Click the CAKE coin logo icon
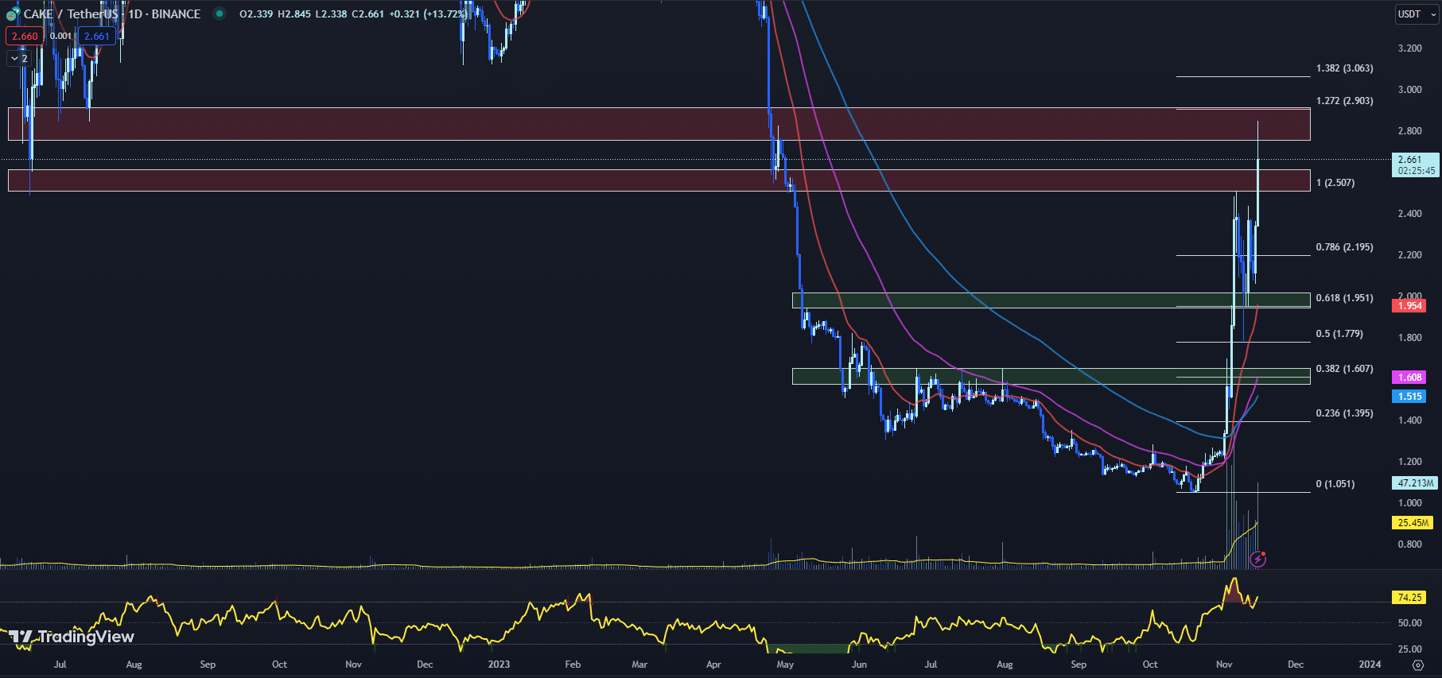1442x678 pixels. tap(13, 14)
